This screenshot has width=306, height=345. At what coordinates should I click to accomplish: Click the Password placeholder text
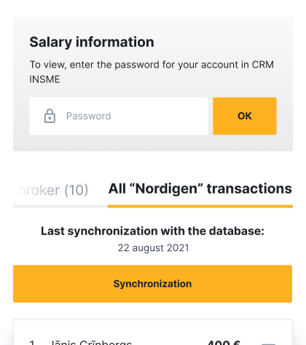[x=88, y=116]
